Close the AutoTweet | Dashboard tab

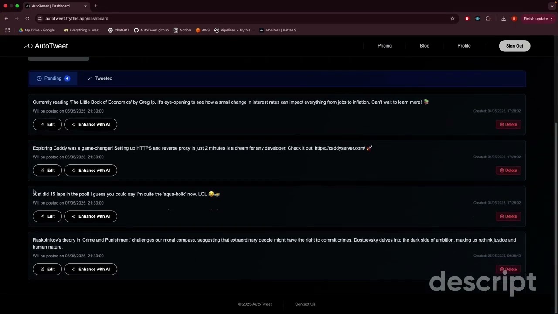tap(85, 6)
